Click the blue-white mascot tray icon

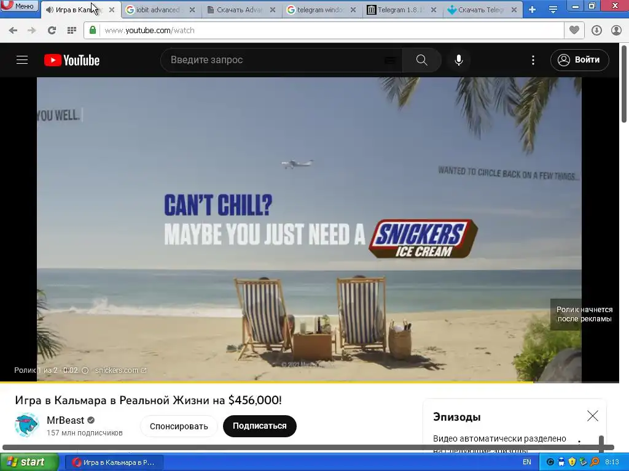561,462
